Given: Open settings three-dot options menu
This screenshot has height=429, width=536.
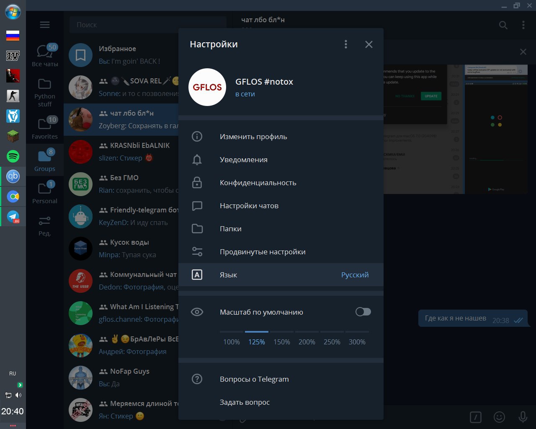Looking at the screenshot, I should [346, 44].
